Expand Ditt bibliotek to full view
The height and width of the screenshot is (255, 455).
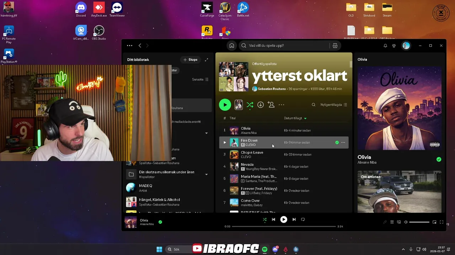tap(207, 59)
